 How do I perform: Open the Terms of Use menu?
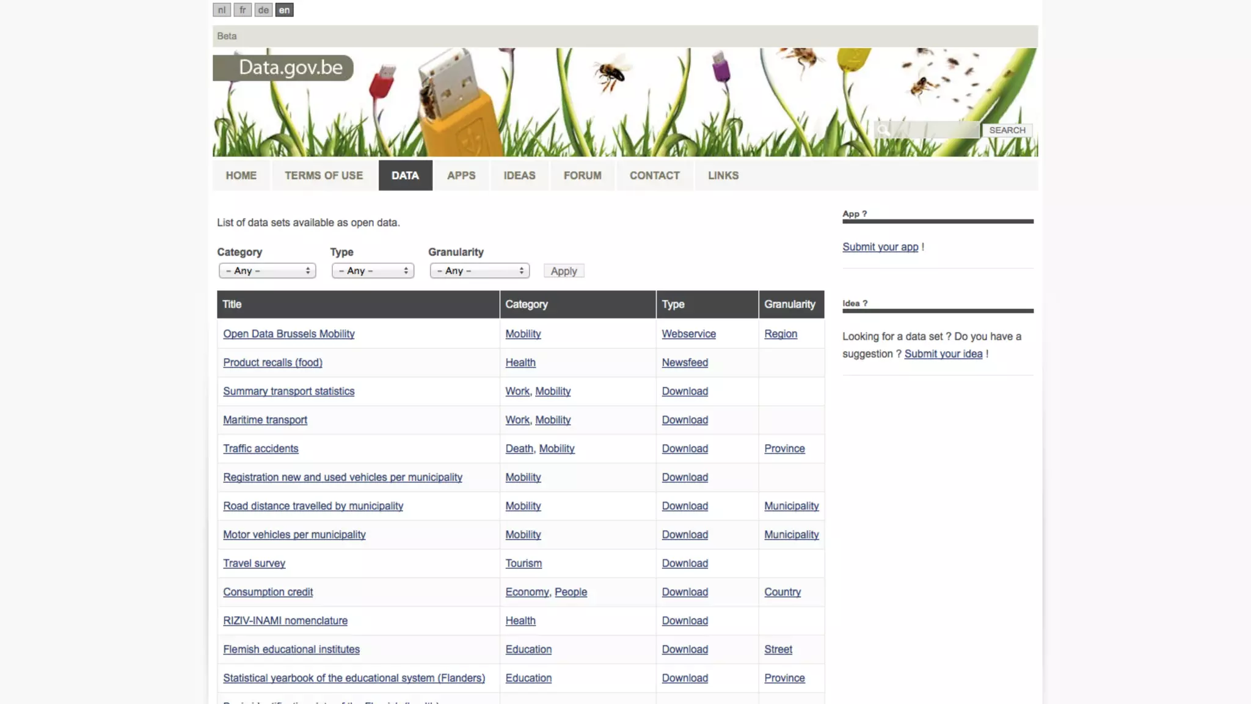[x=324, y=175]
